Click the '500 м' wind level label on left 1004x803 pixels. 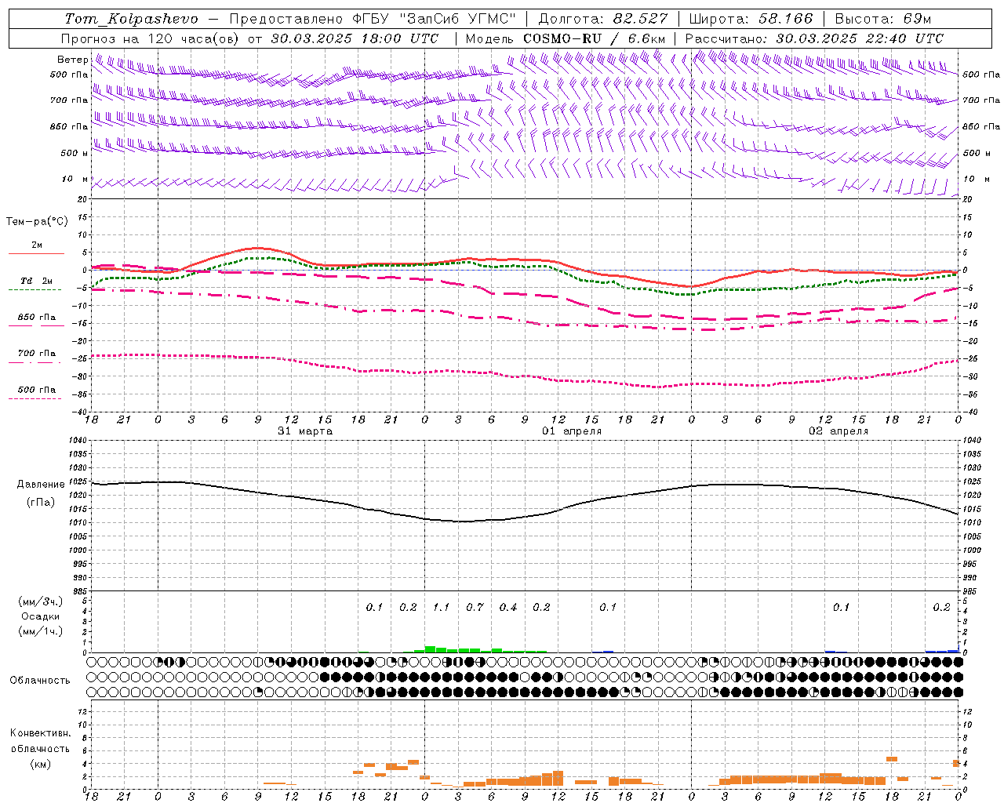pos(75,154)
